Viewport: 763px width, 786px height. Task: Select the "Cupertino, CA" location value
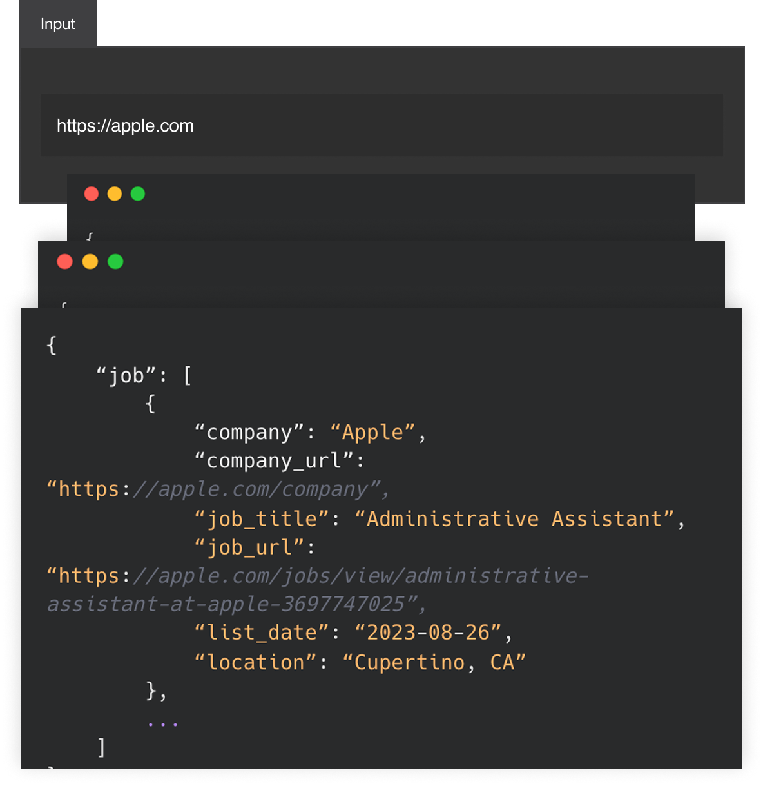(434, 662)
